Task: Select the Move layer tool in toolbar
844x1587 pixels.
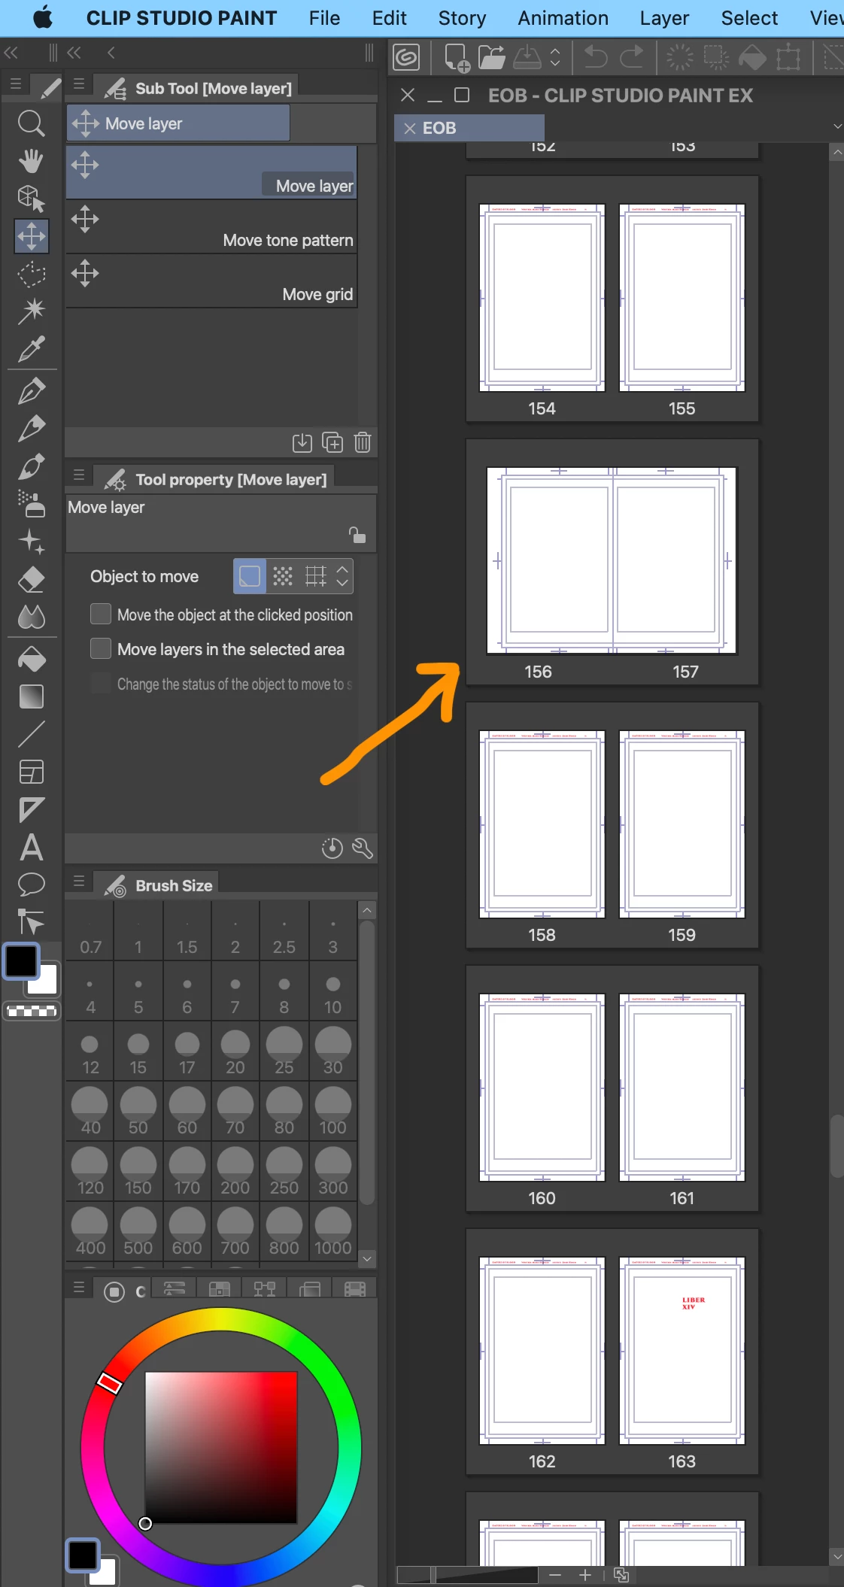Action: (x=31, y=235)
